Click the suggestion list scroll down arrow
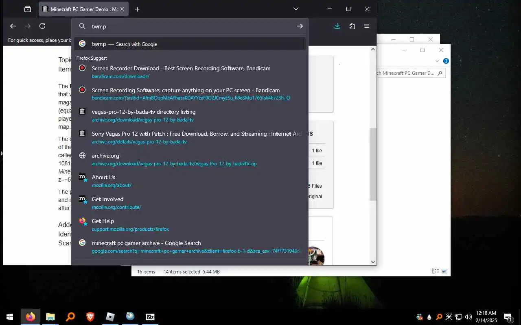The width and height of the screenshot is (521, 325). [x=373, y=262]
